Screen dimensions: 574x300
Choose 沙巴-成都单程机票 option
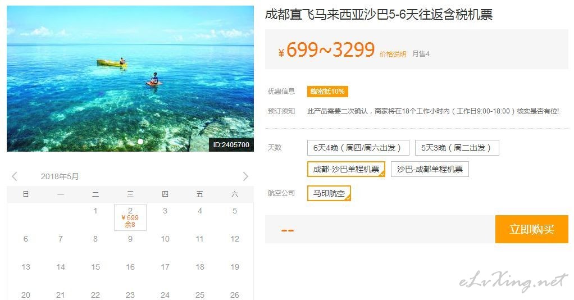pos(430,169)
